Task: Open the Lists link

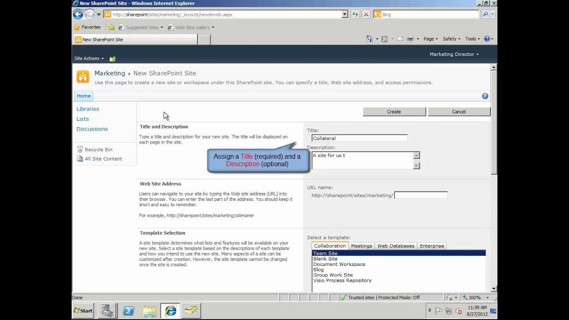Action: click(83, 119)
